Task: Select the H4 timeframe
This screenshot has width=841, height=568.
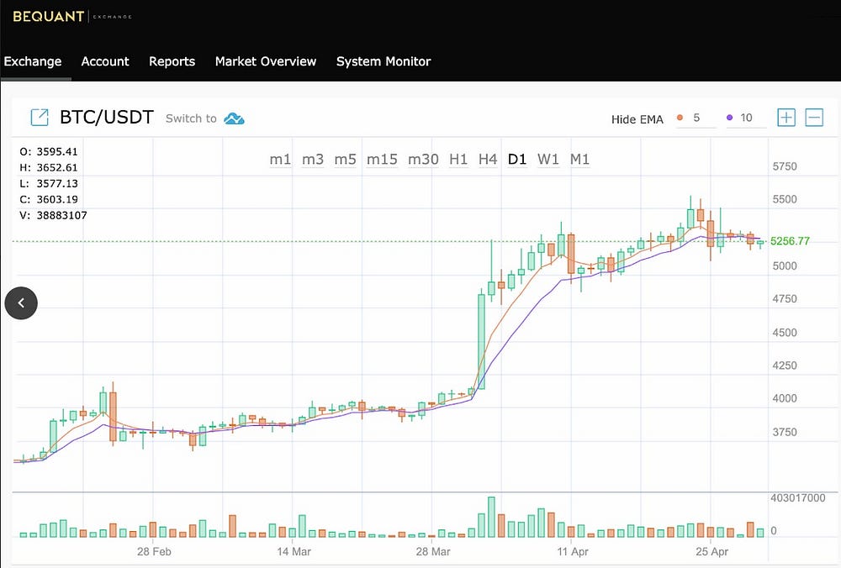Action: tap(488, 159)
